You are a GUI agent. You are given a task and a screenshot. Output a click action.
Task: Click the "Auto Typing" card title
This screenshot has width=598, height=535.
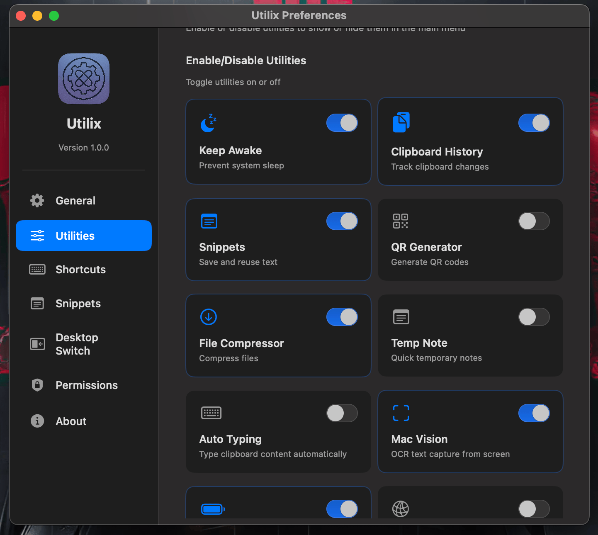pyautogui.click(x=231, y=439)
